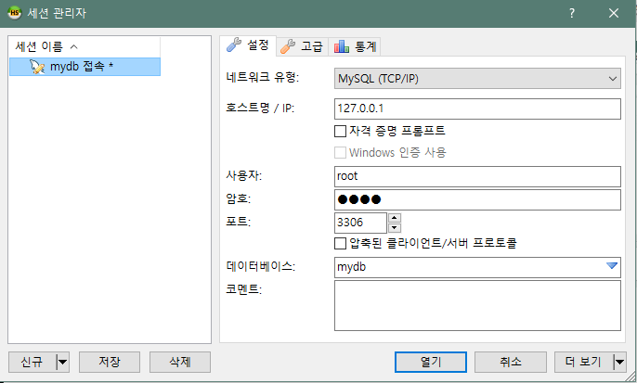Click the 코멘트 text area
Screen dimensions: 637x383
pos(477,305)
